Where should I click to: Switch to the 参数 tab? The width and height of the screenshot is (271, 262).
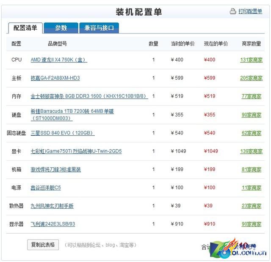pyautogui.click(x=61, y=28)
